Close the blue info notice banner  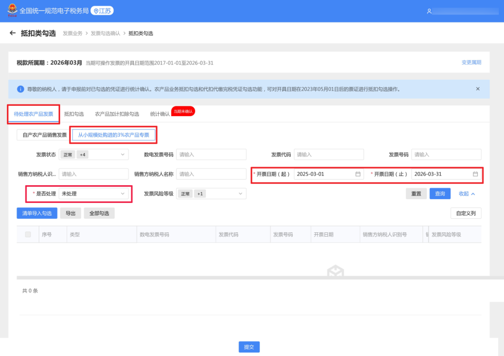click(478, 89)
